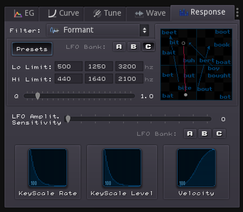
Task: Click 'beet' on the vowel map
Action: coord(169,33)
